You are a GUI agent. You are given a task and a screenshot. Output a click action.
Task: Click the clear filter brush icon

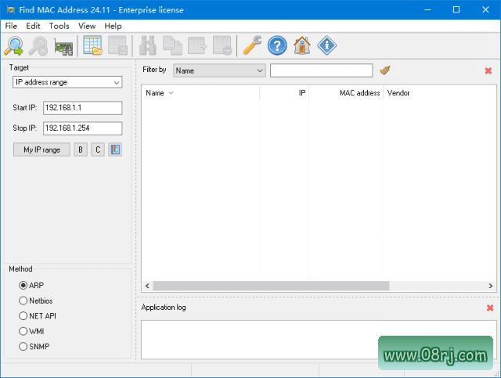[x=385, y=70]
